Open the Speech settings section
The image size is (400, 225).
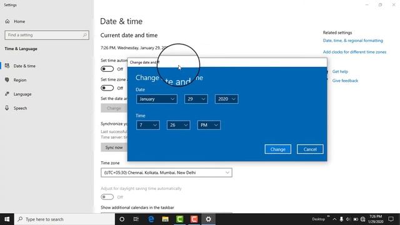tap(20, 108)
